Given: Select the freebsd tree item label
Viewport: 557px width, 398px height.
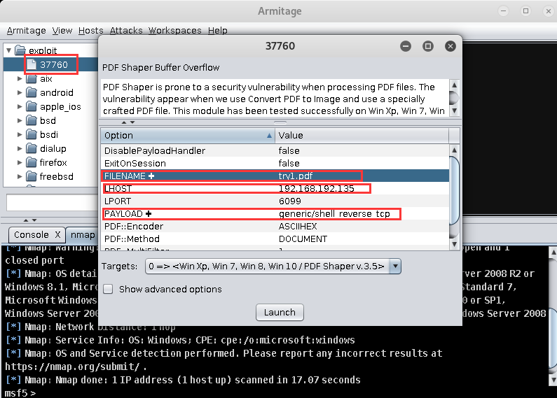Looking at the screenshot, I should [57, 176].
